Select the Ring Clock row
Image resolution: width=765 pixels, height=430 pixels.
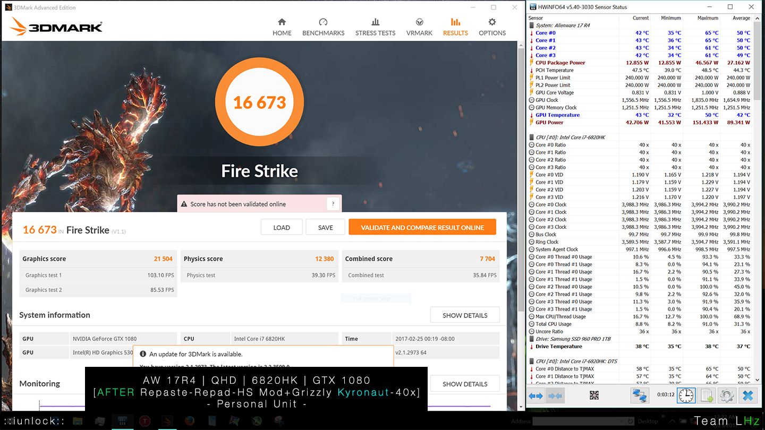[x=640, y=242]
